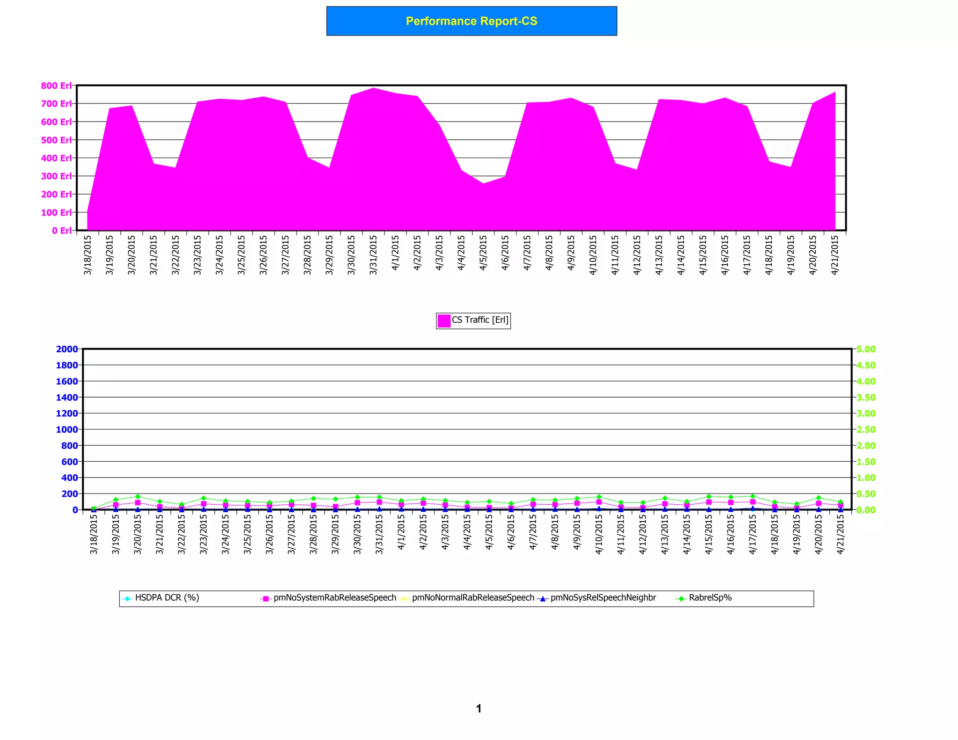Click the CS Traffic magenta legend swatch
The width and height of the screenshot is (958, 740).
click(x=444, y=320)
